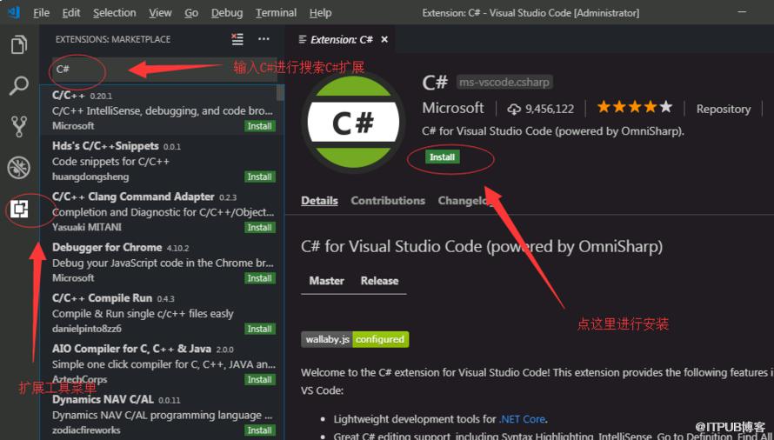The image size is (774, 440).
Task: Switch to the Contributions tab
Action: click(x=388, y=201)
